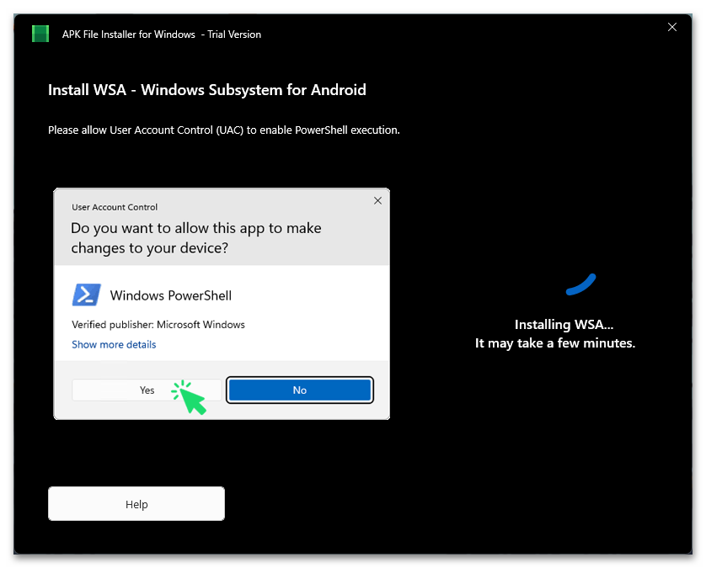Choose No in the User Account Control prompt

(x=300, y=390)
